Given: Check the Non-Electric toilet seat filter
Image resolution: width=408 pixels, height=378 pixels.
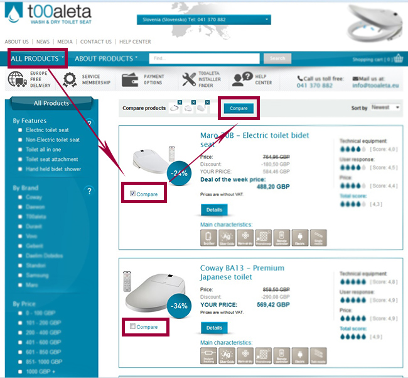Looking at the screenshot, I should click(x=20, y=140).
